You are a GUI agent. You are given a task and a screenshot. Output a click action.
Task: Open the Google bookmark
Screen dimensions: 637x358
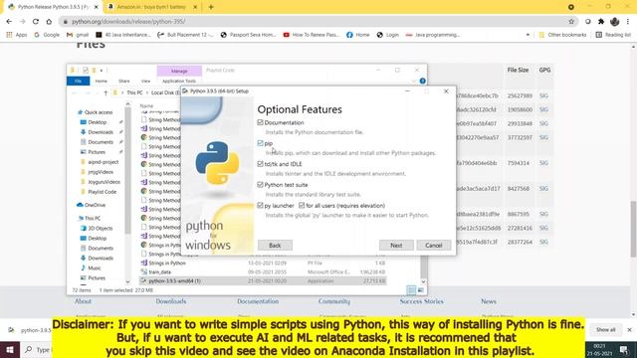point(47,35)
